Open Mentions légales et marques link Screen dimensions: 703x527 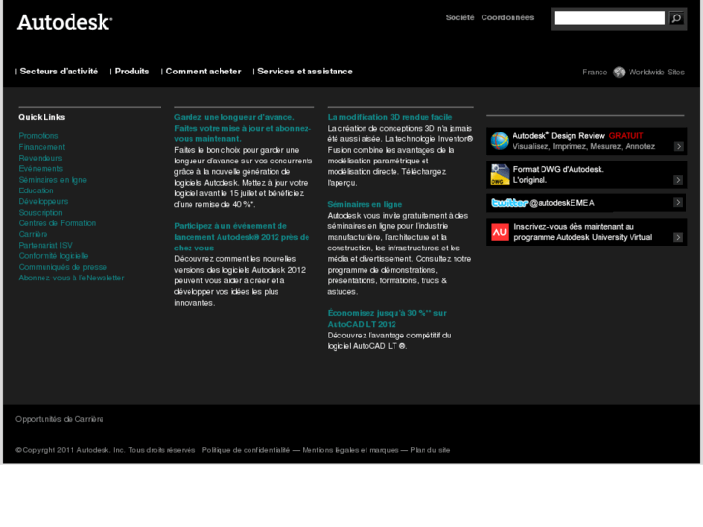click(x=350, y=450)
